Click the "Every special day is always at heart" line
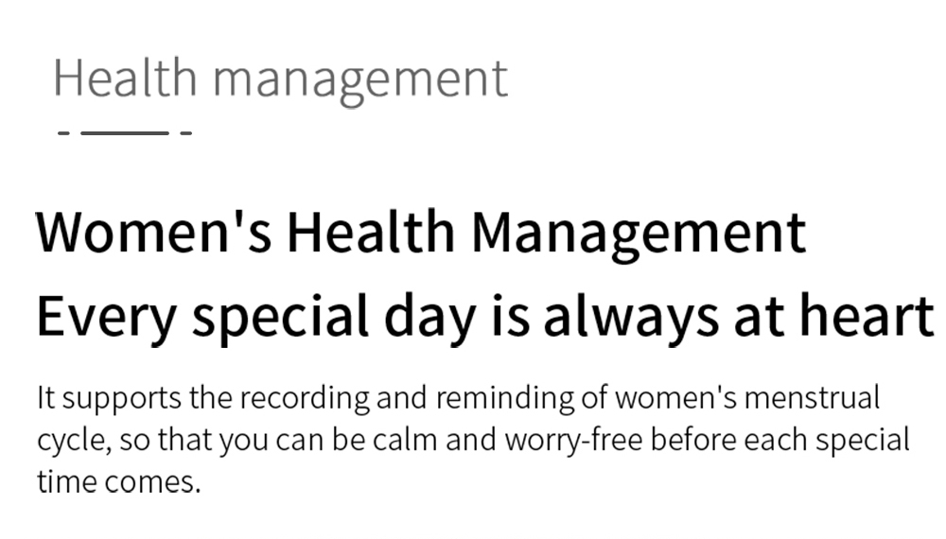The height and width of the screenshot is (539, 946). pos(484,317)
